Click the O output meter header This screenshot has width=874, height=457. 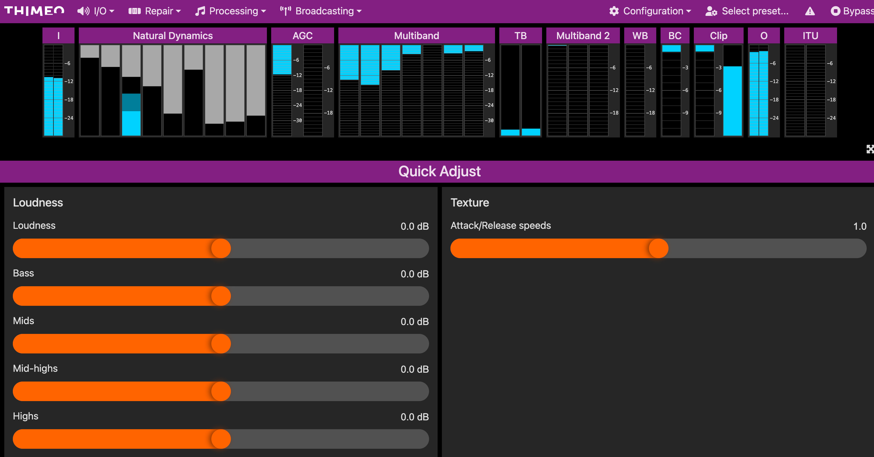coord(764,36)
